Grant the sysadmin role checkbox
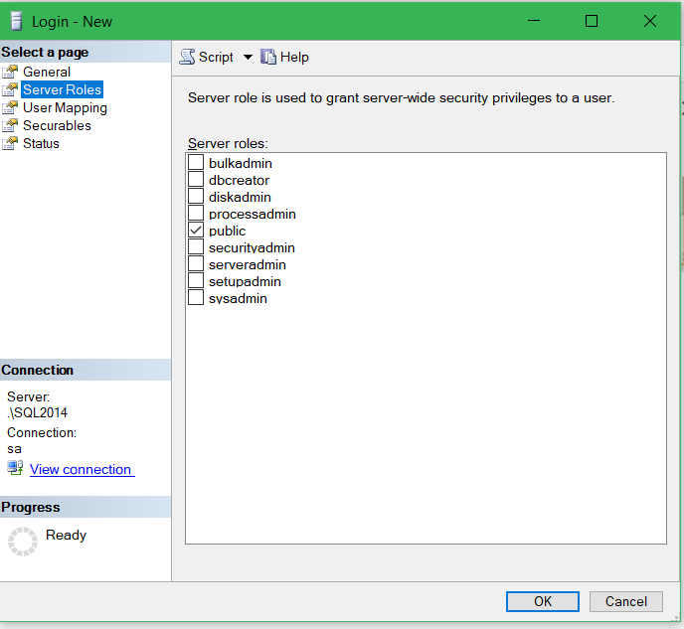This screenshot has height=629, width=684. [196, 298]
